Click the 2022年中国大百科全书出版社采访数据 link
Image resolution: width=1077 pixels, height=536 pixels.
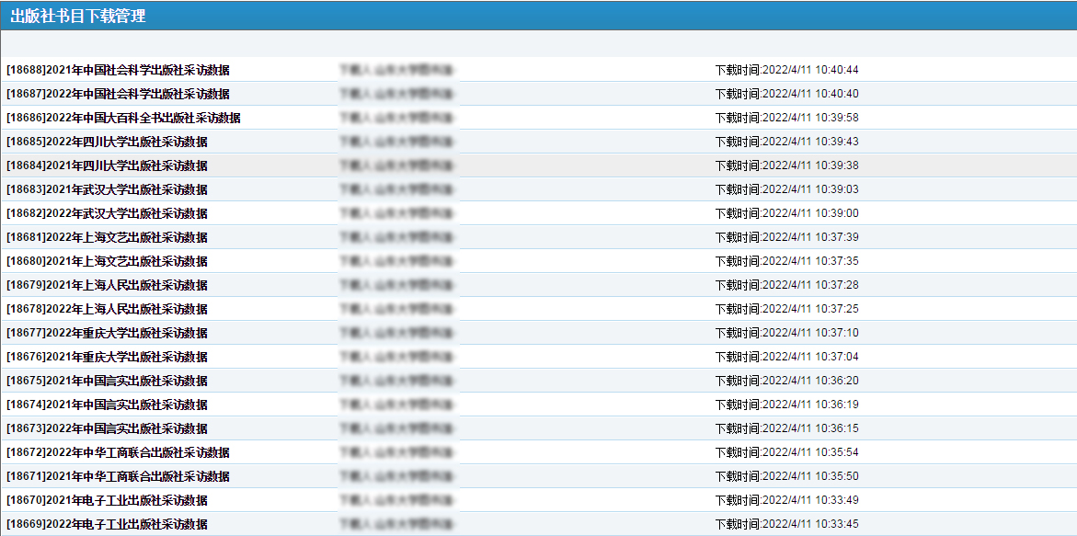[x=123, y=118]
